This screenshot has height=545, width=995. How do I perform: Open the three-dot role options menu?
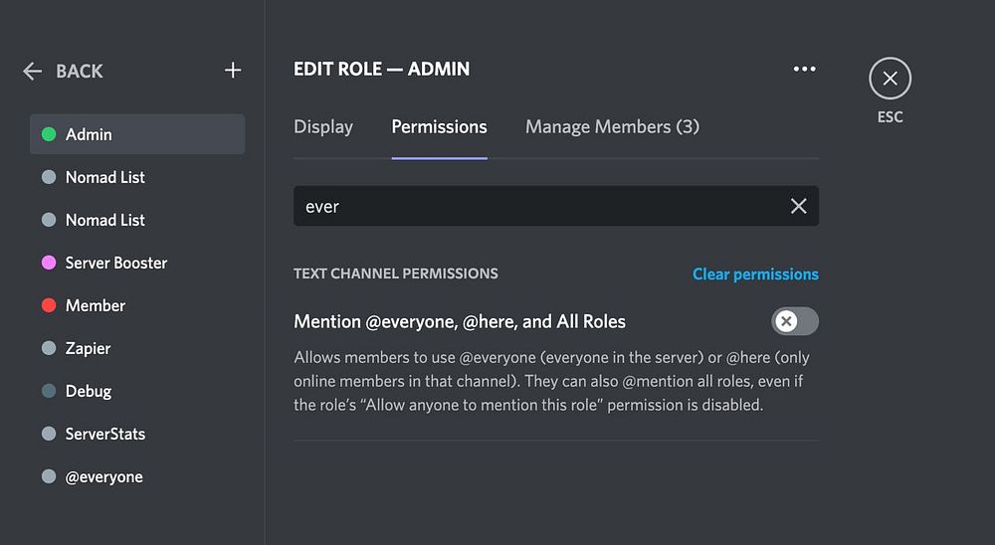(804, 70)
